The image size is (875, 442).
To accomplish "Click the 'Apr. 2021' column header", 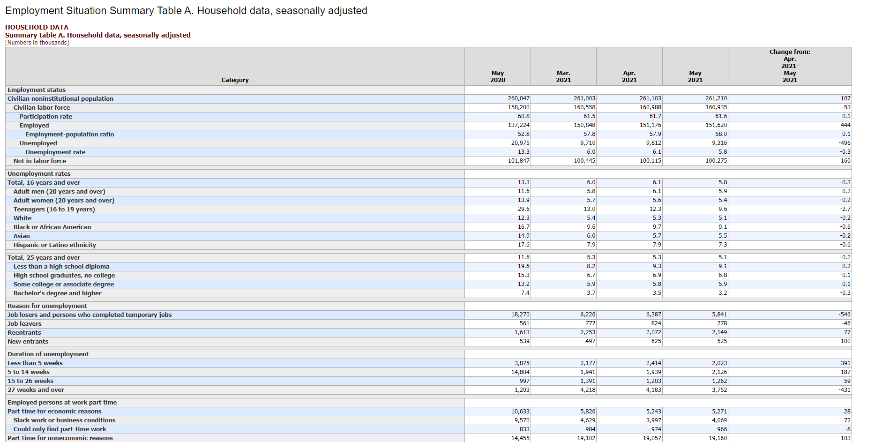I will pos(629,76).
